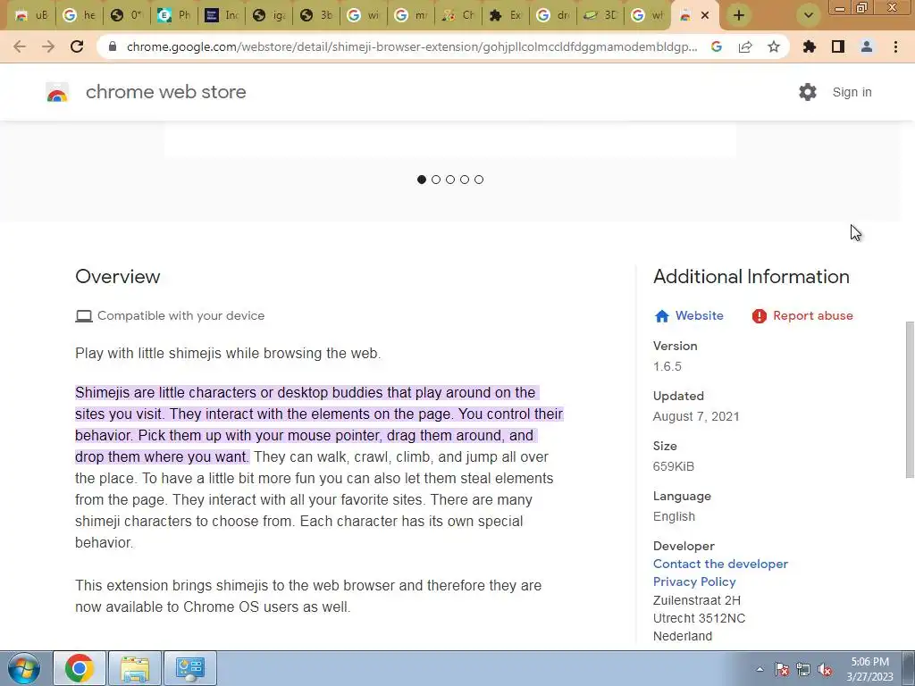This screenshot has width=915, height=686.
Task: Switch to the 'Inc' tab
Action: pyautogui.click(x=222, y=16)
